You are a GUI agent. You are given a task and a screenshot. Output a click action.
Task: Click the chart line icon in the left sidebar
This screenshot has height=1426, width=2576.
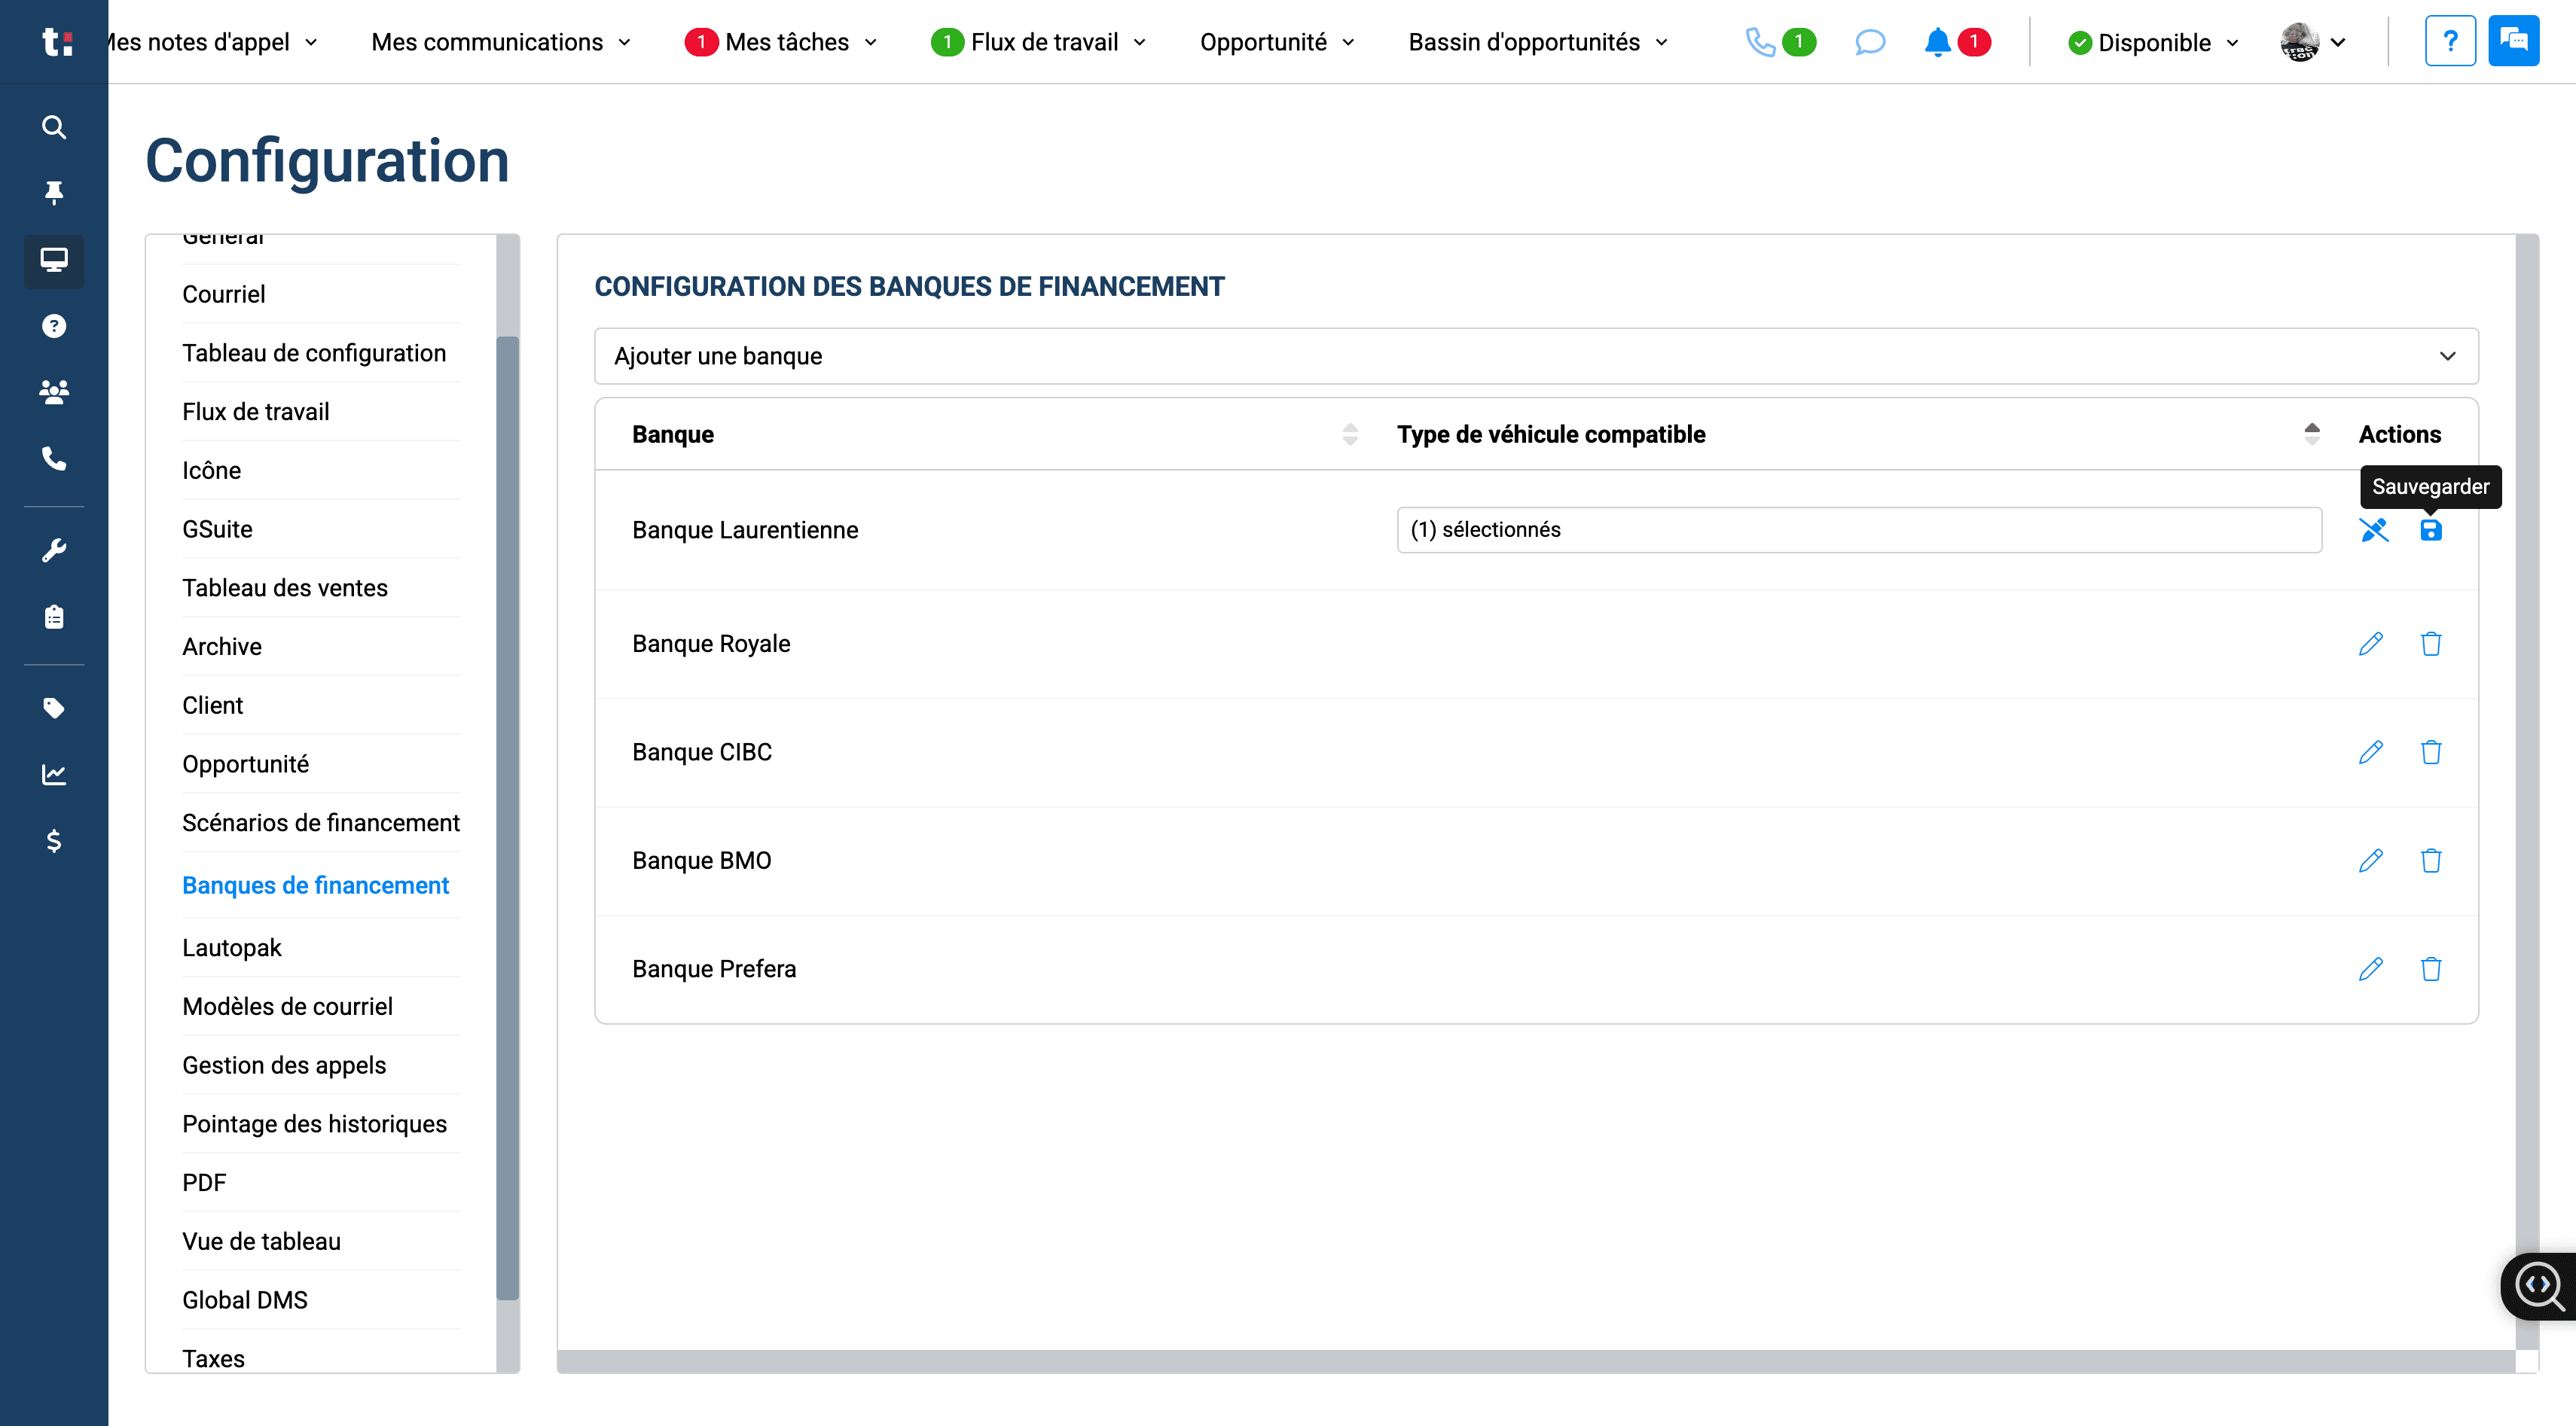(x=54, y=775)
